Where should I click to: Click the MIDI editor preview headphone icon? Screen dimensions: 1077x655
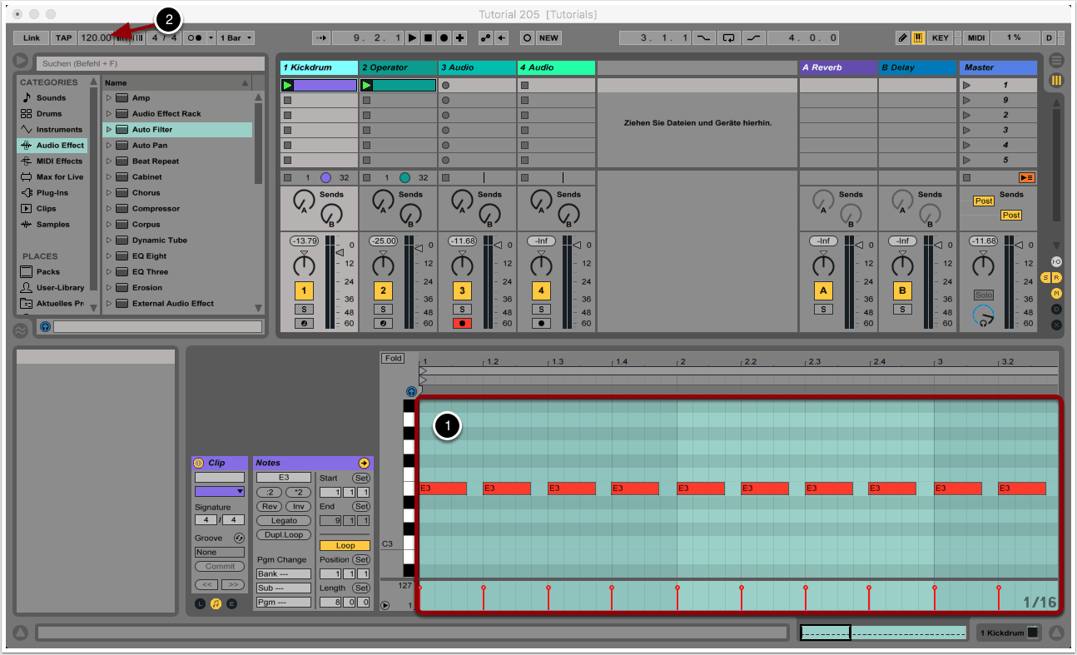(411, 391)
